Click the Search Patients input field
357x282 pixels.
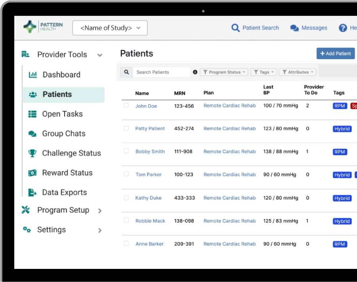coord(161,72)
